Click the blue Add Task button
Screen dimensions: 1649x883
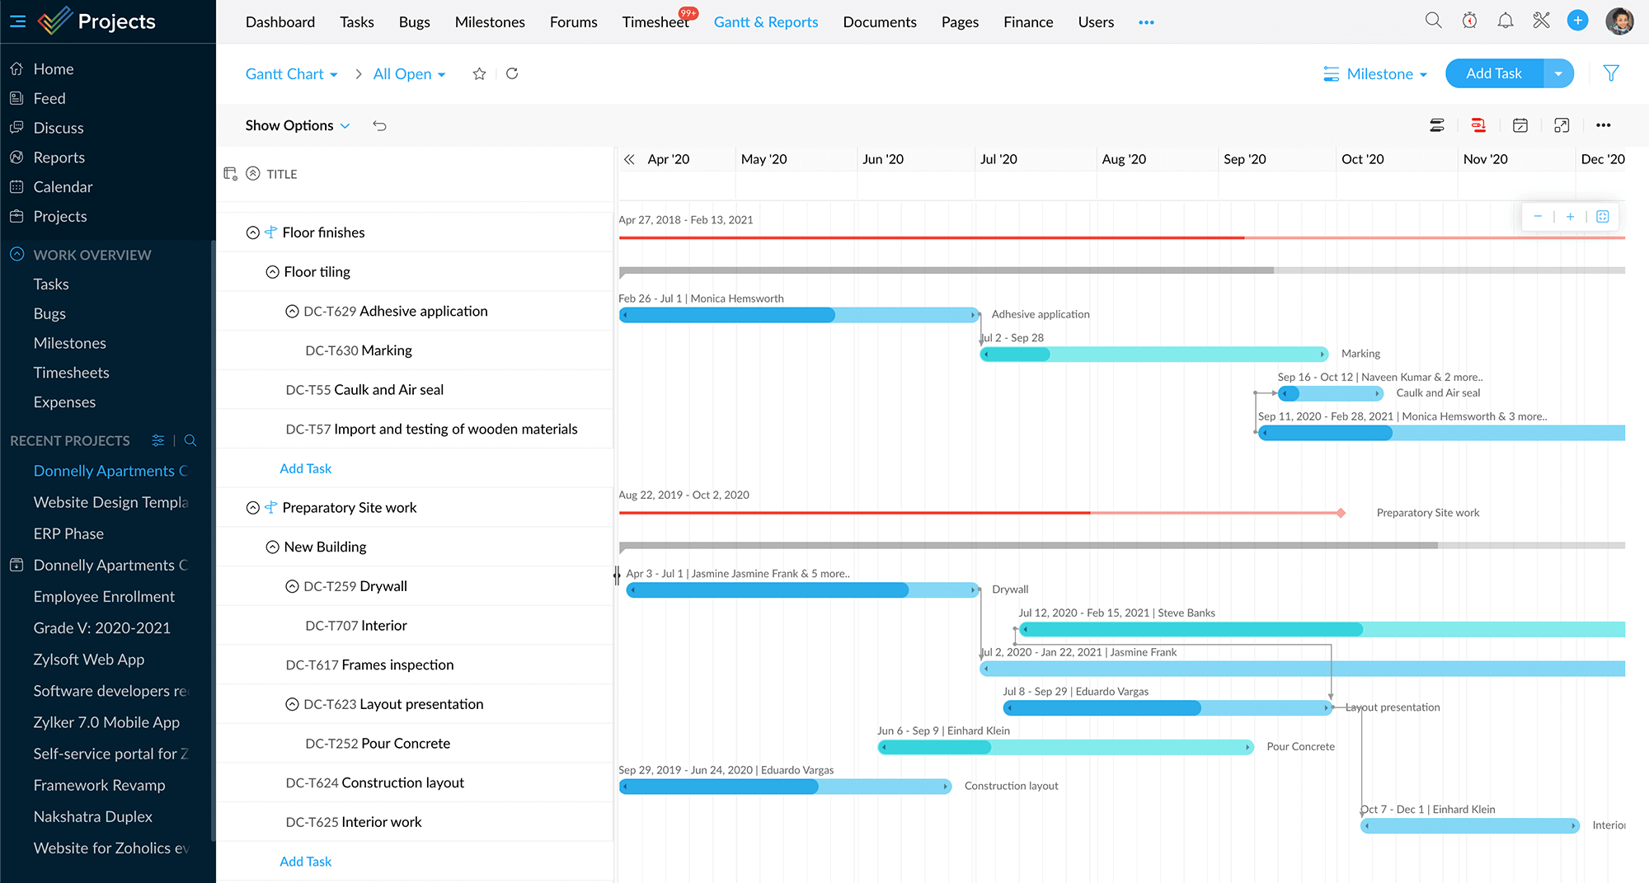pos(1493,73)
